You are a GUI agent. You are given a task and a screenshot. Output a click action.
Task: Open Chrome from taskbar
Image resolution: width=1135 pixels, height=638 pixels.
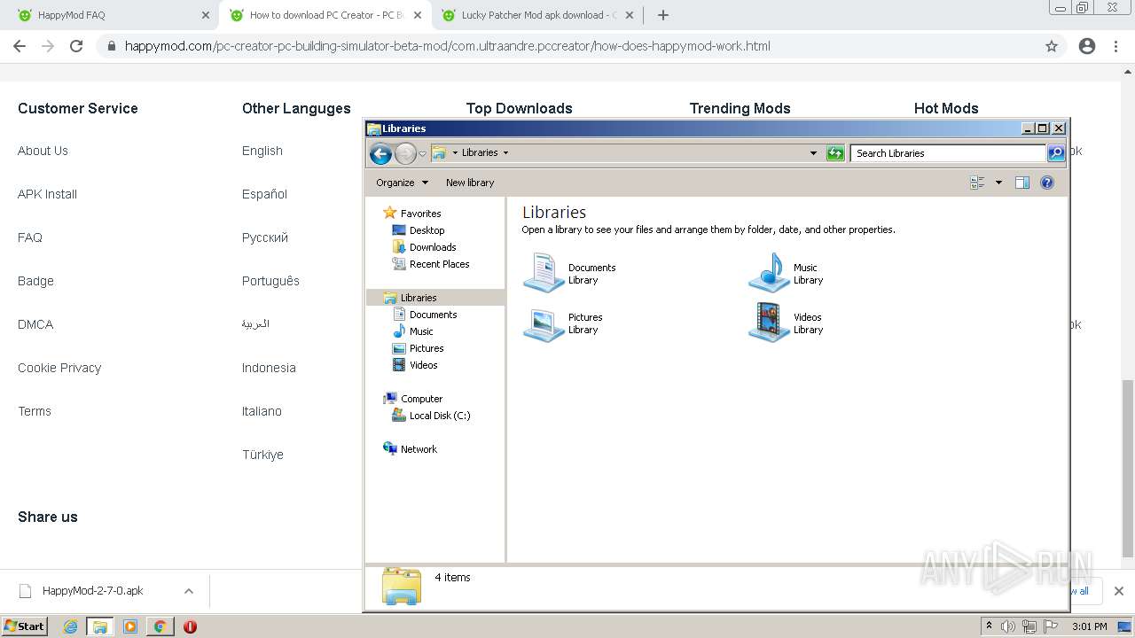[x=160, y=626]
